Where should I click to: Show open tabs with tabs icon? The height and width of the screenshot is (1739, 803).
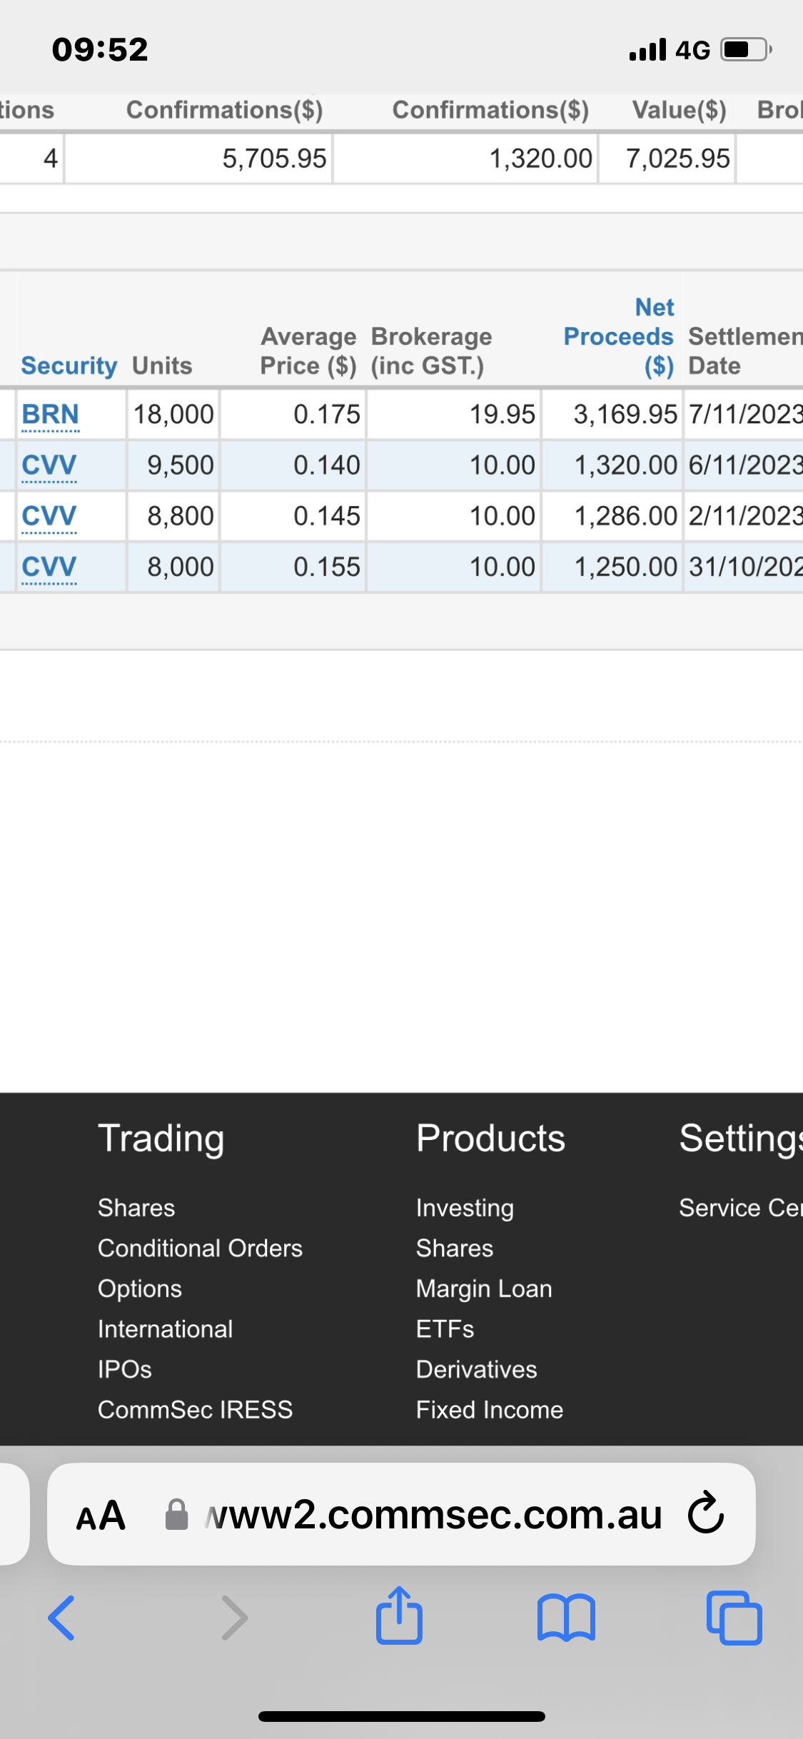tap(734, 1618)
